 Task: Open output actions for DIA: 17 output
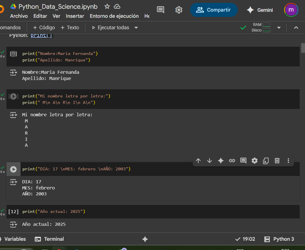coord(14,182)
